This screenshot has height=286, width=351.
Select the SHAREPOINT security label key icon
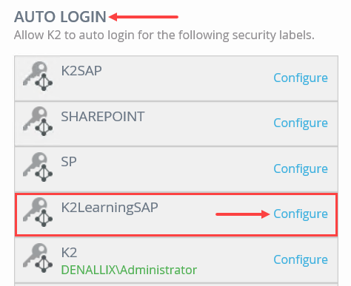pos(38,121)
